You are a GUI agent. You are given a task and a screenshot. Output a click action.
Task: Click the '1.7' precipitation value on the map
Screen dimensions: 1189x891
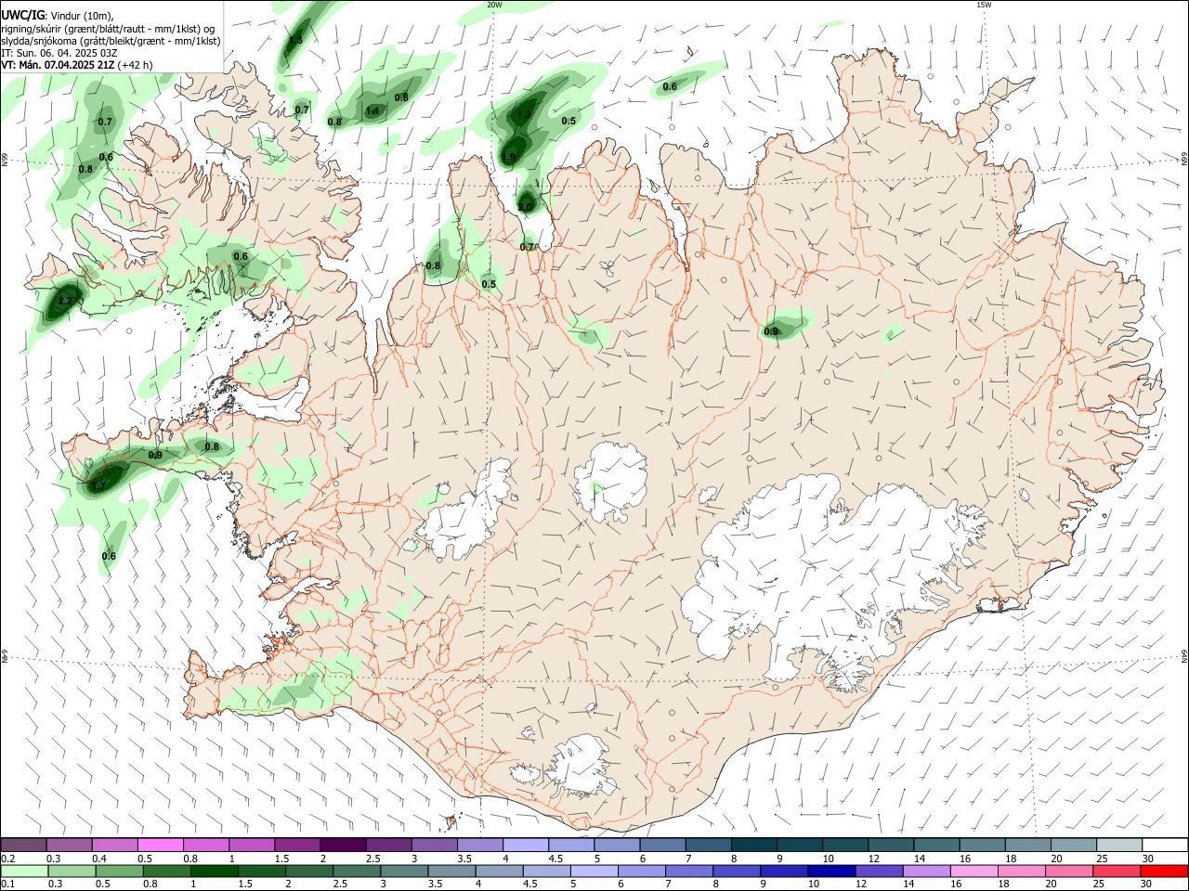(x=99, y=485)
